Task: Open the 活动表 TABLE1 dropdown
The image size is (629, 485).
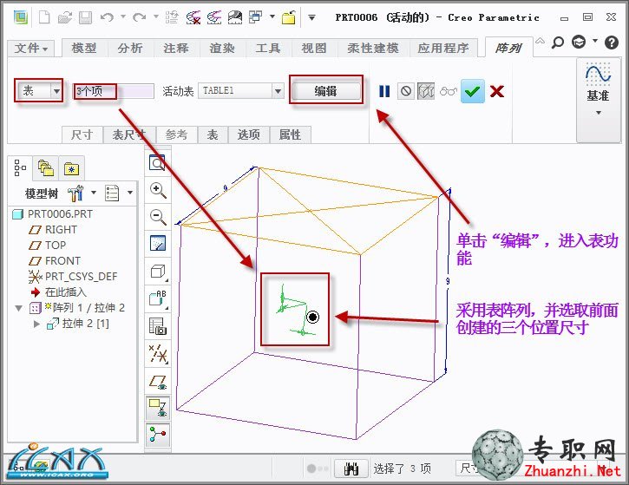Action: [278, 91]
